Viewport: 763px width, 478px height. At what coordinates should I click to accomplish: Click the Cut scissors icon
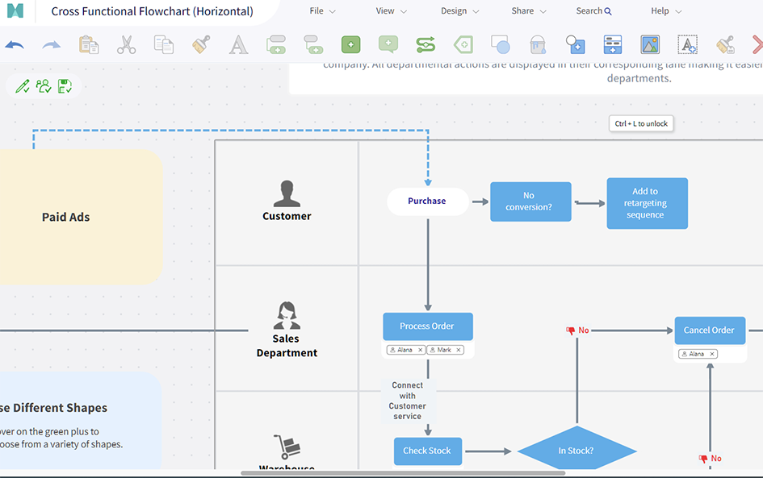click(x=126, y=45)
